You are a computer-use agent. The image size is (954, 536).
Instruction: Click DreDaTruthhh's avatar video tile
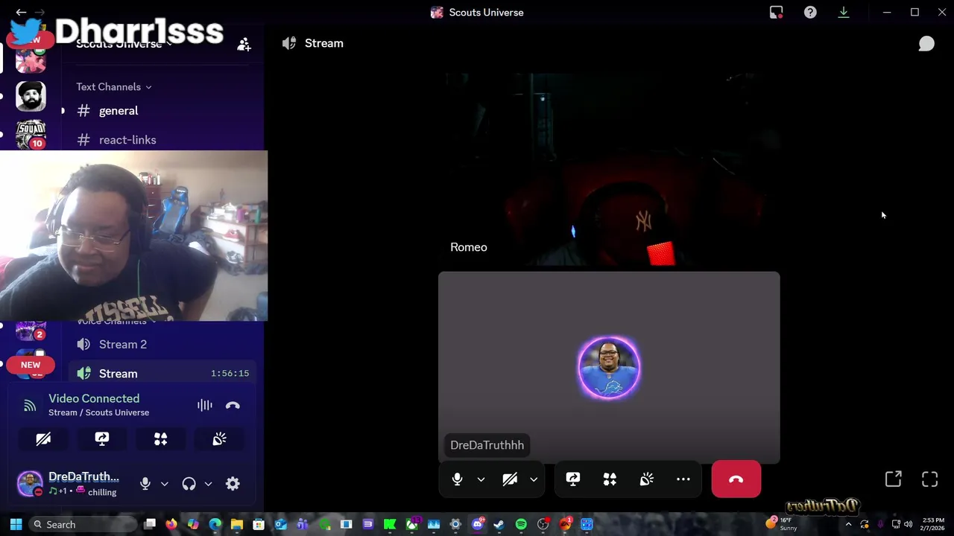click(609, 368)
